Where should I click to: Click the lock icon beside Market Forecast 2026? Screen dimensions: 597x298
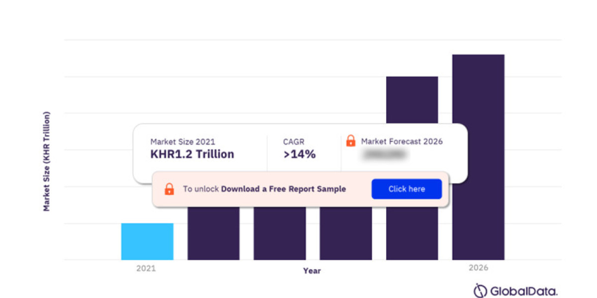tap(351, 141)
